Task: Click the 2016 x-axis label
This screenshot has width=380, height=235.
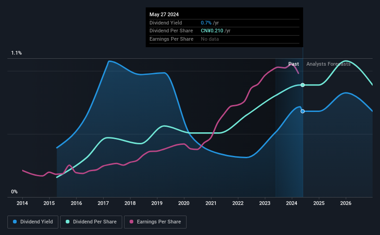Action: pos(76,203)
